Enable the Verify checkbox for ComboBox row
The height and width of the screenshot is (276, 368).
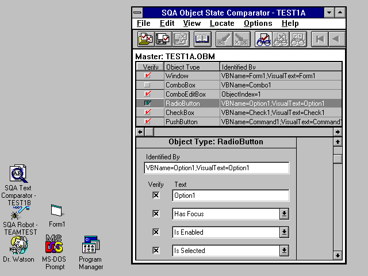pyautogui.click(x=147, y=85)
